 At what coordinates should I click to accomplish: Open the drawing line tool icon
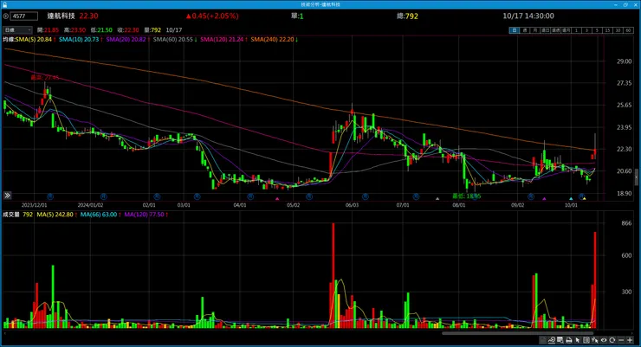(552, 340)
